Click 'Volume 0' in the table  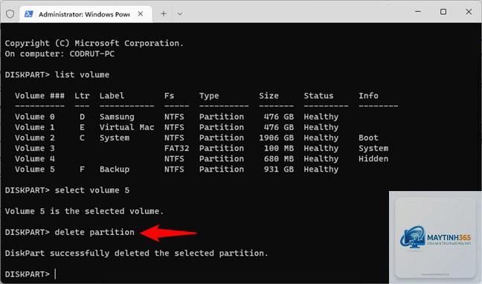pyautogui.click(x=35, y=117)
